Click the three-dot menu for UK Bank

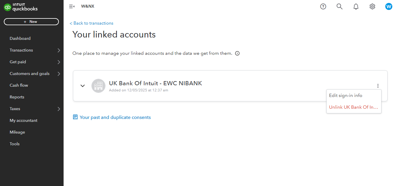tap(378, 86)
